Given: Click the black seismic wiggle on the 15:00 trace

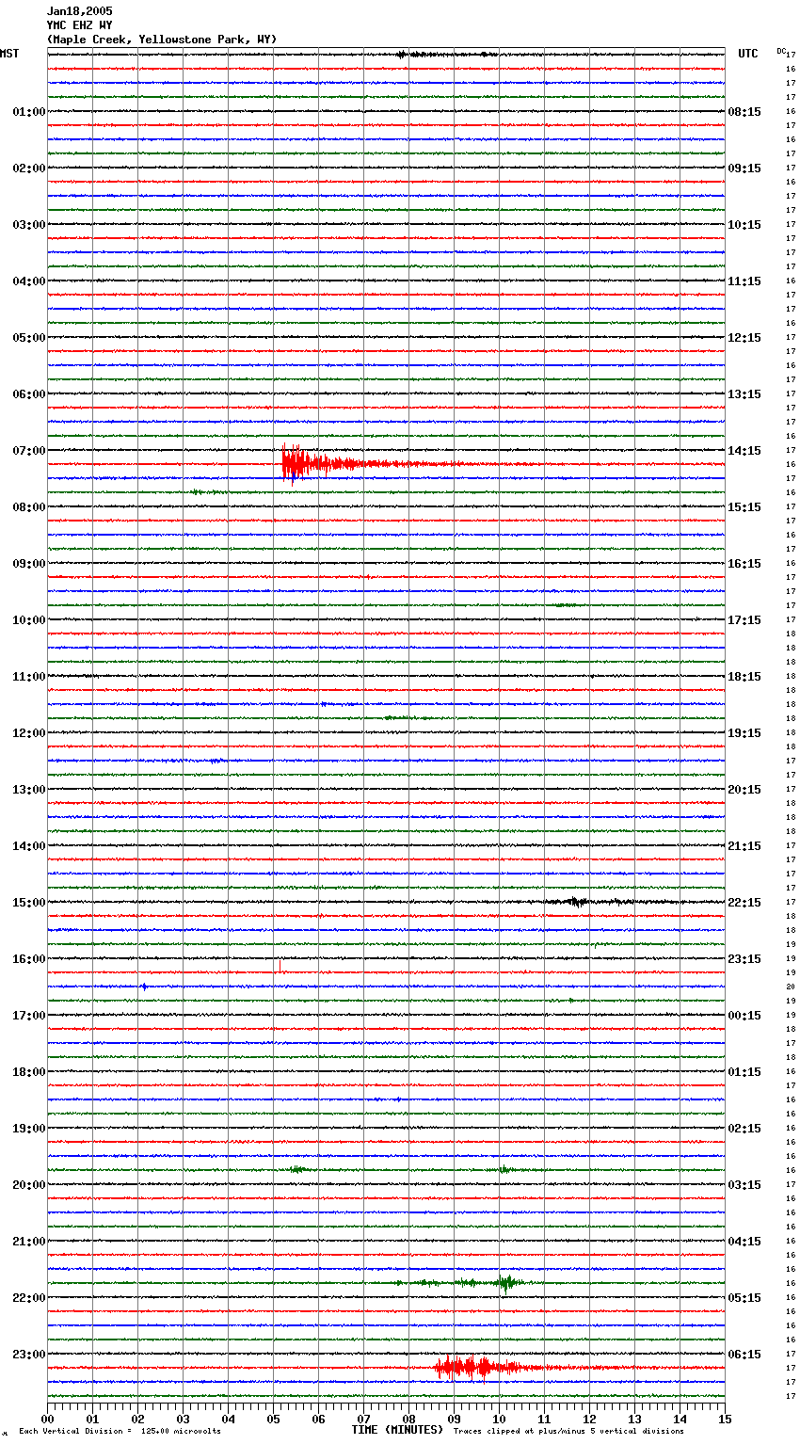Looking at the screenshot, I should point(576,902).
